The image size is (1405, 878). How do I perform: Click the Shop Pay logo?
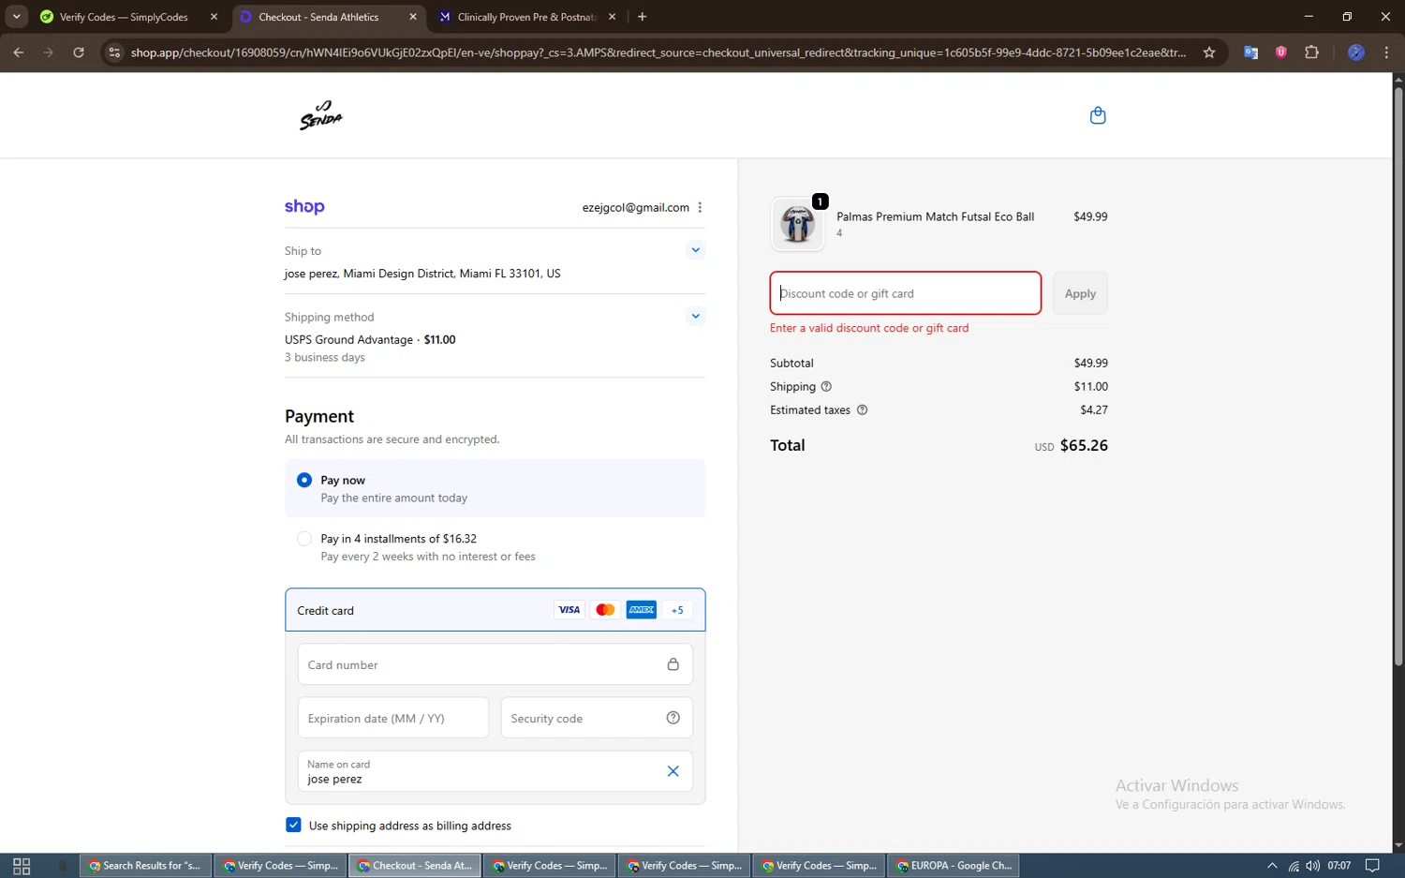pos(304,207)
